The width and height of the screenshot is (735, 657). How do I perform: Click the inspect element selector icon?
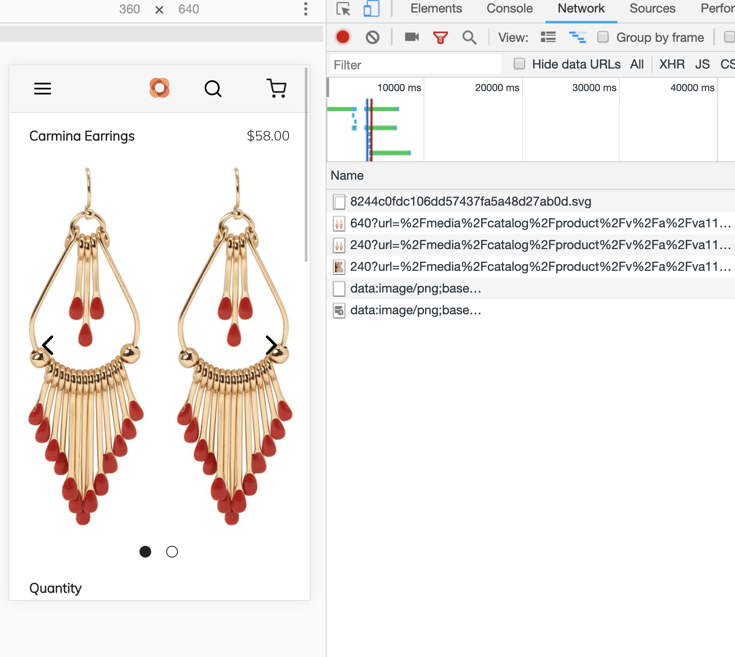tap(343, 9)
